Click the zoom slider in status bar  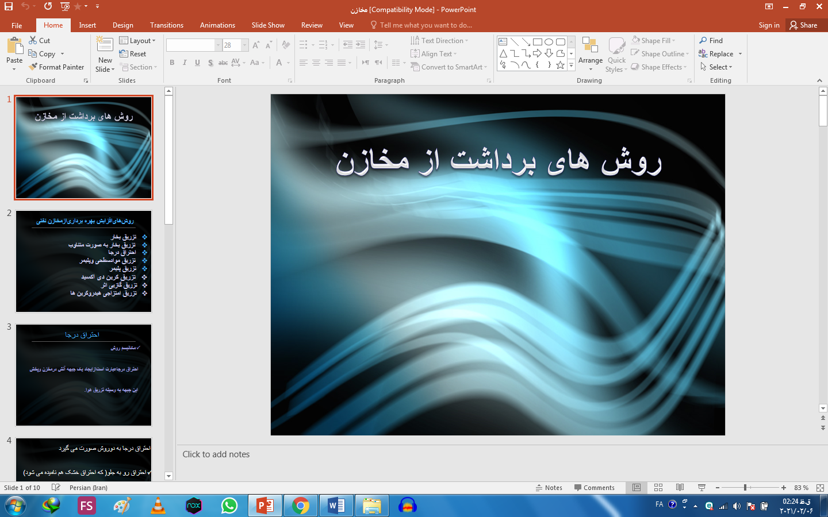tap(745, 488)
